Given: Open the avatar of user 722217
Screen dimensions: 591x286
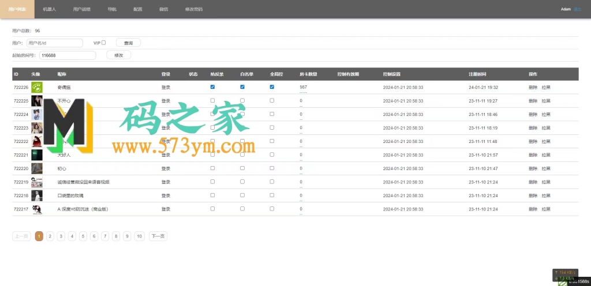Looking at the screenshot, I should [x=37, y=209].
